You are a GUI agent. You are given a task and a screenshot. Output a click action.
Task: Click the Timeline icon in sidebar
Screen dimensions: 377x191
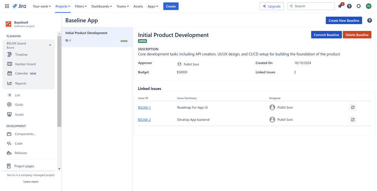9,55
